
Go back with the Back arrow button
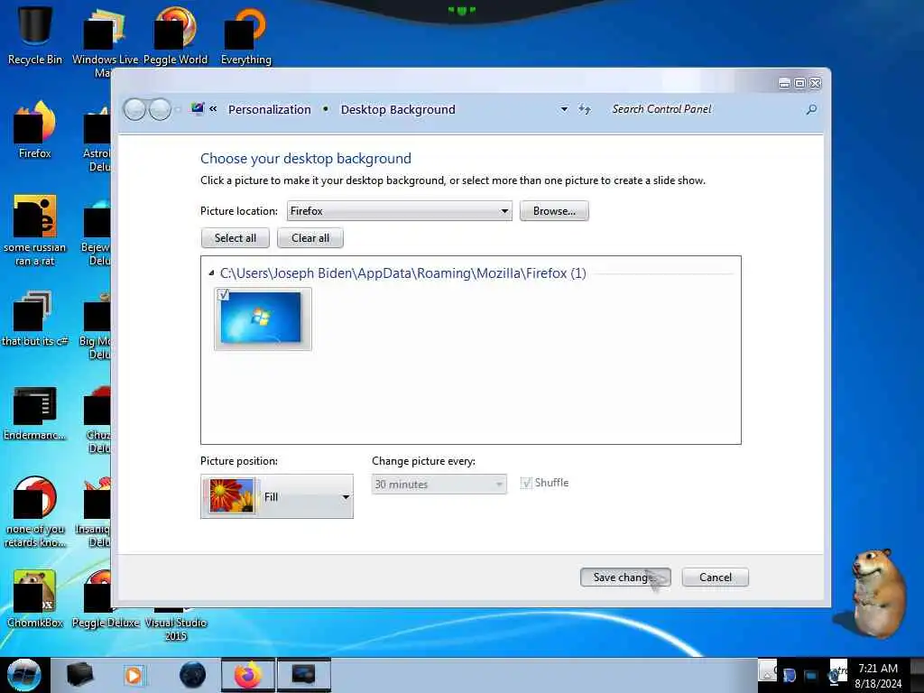(135, 109)
